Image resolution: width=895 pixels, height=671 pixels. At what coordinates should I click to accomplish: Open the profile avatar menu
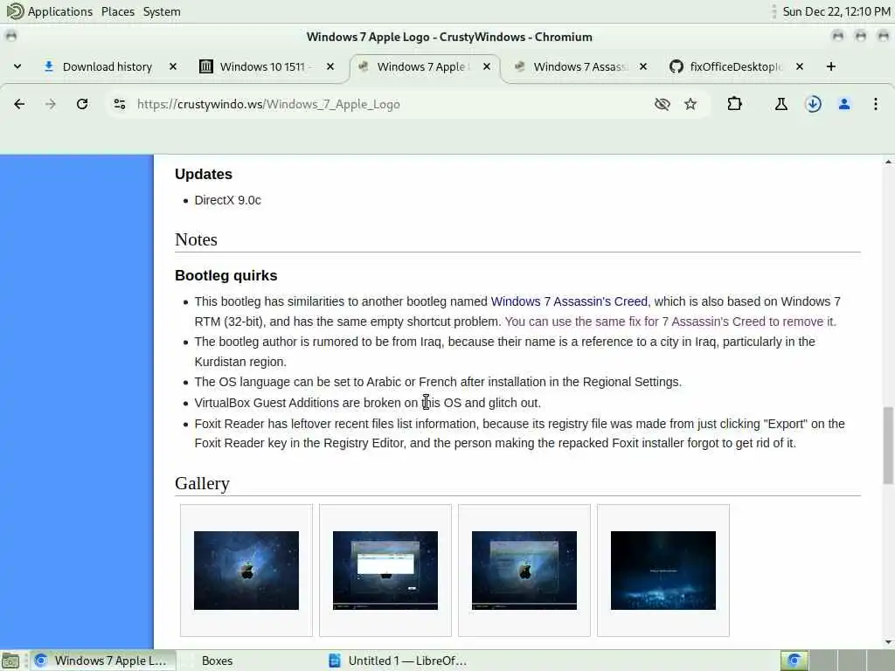(x=844, y=104)
